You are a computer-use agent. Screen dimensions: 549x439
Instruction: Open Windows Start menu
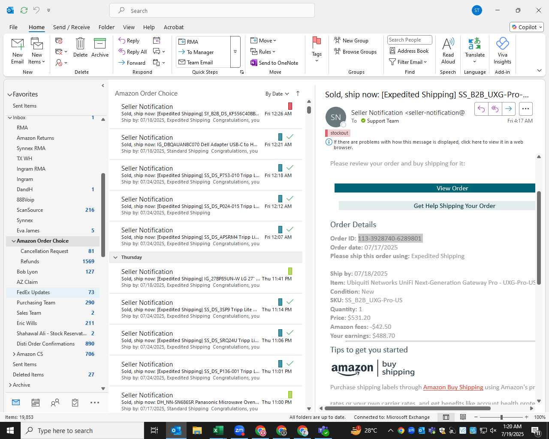point(10,430)
